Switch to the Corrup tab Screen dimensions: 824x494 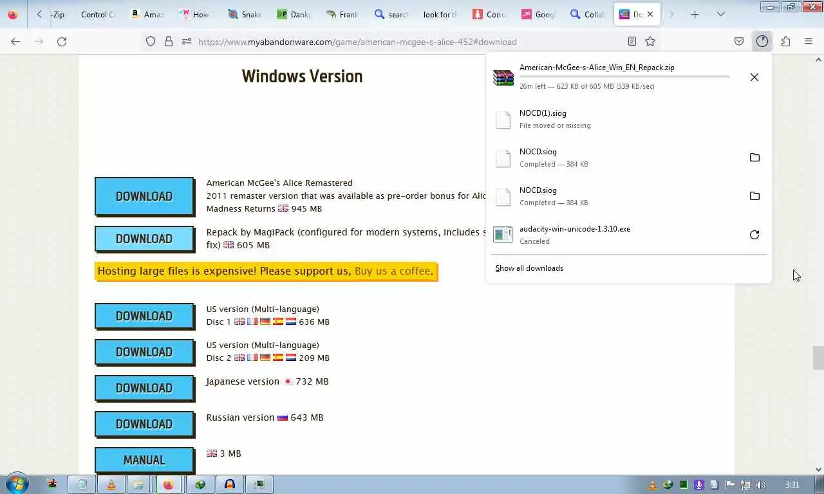click(489, 14)
